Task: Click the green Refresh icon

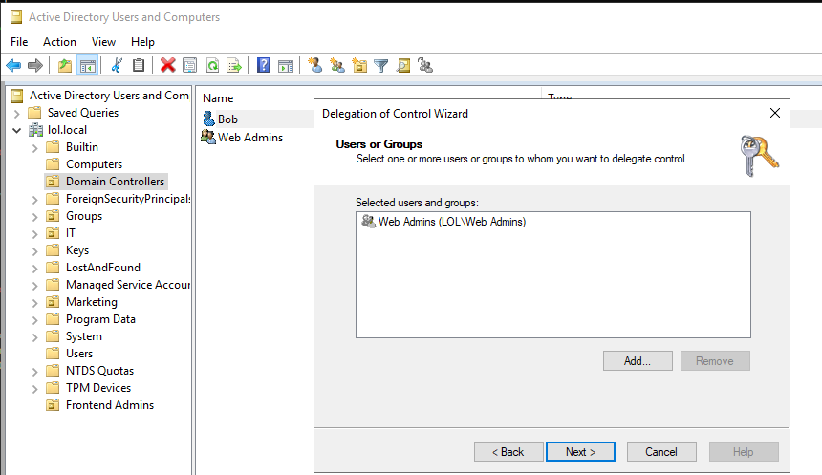Action: (x=212, y=66)
